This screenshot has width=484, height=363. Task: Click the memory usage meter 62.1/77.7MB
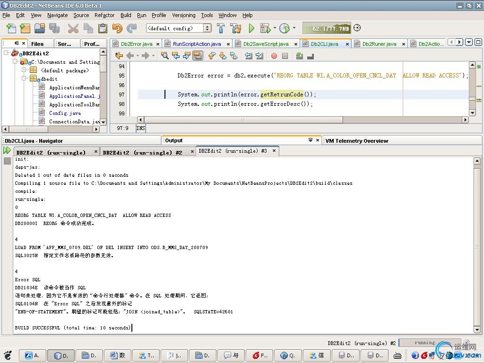tap(327, 28)
